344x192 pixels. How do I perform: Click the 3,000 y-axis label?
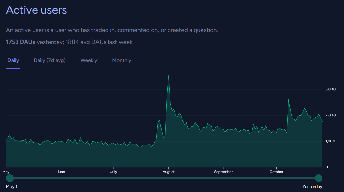(330, 89)
